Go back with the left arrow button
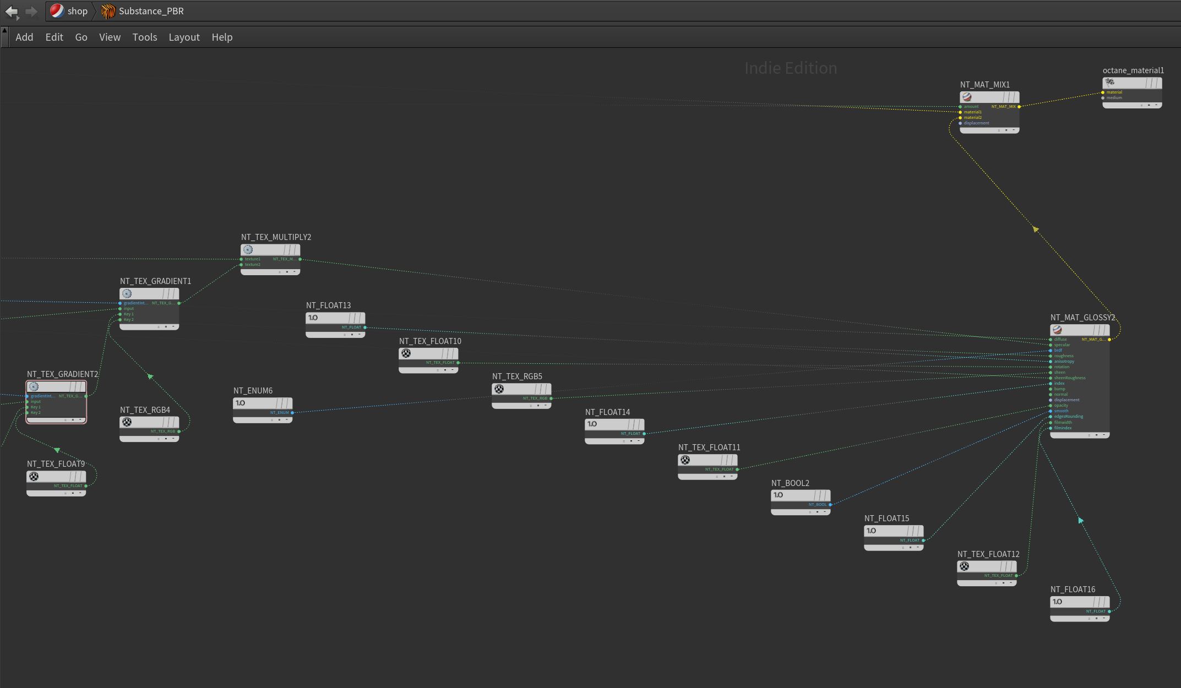The image size is (1181, 688). click(11, 11)
